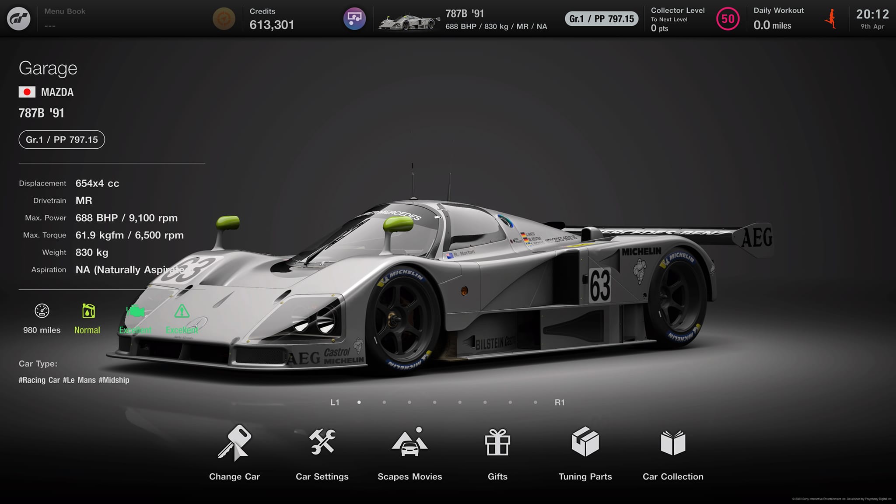Click the L1 previous view label

point(335,402)
